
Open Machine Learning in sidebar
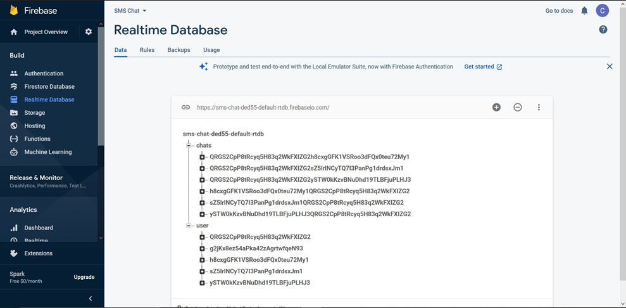(x=48, y=152)
